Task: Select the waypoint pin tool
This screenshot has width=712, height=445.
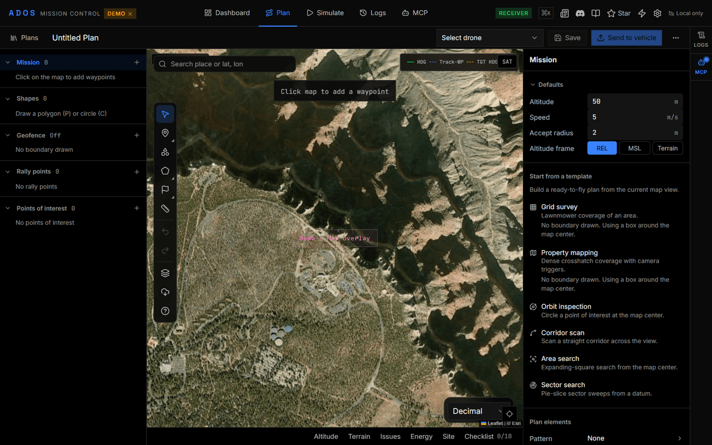Action: 165,133
